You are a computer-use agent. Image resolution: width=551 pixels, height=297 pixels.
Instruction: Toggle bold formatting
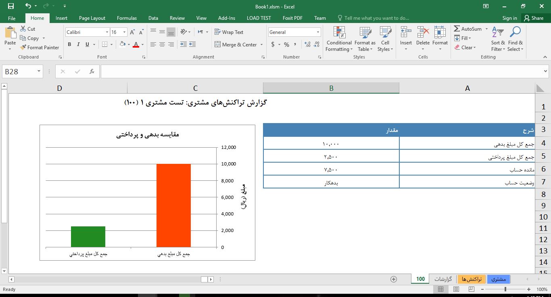(x=69, y=44)
